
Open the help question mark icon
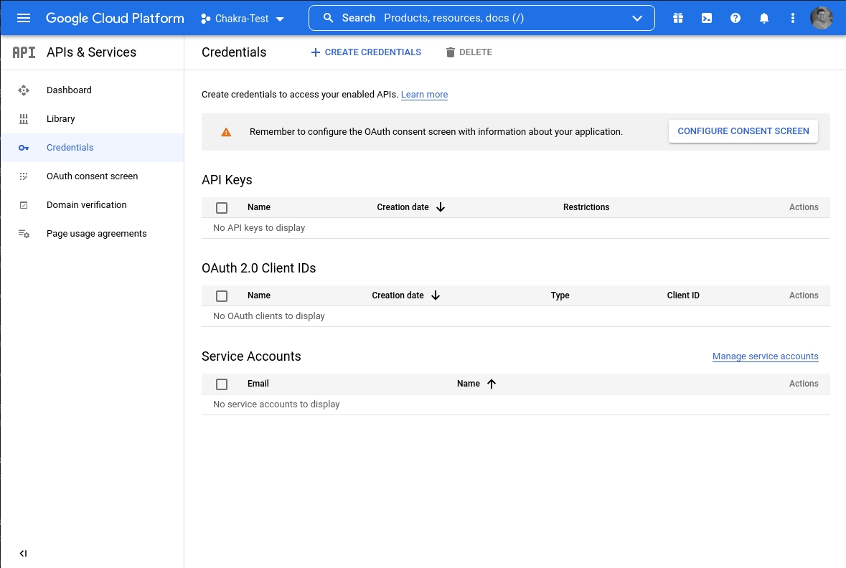(x=735, y=18)
